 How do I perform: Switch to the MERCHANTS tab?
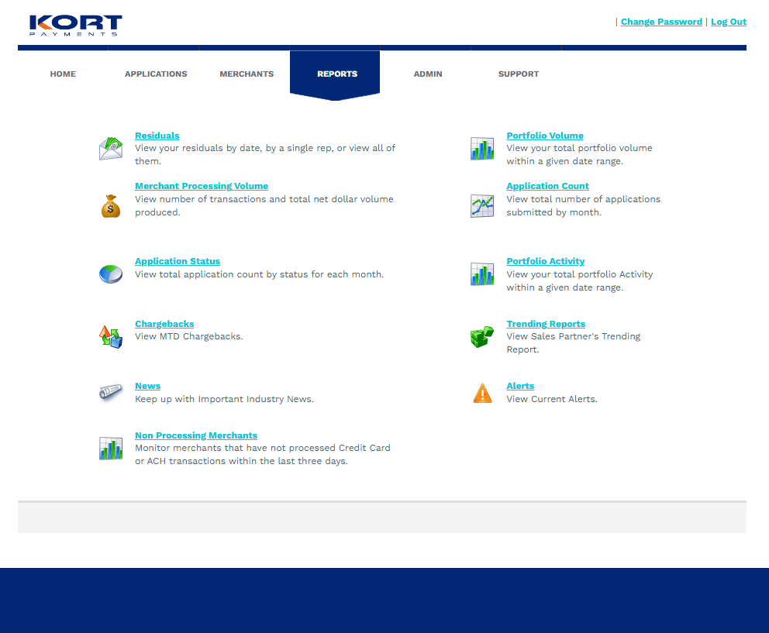click(247, 74)
